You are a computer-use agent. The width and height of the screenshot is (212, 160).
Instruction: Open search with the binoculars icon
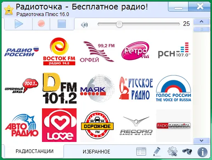pyautogui.click(x=187, y=151)
